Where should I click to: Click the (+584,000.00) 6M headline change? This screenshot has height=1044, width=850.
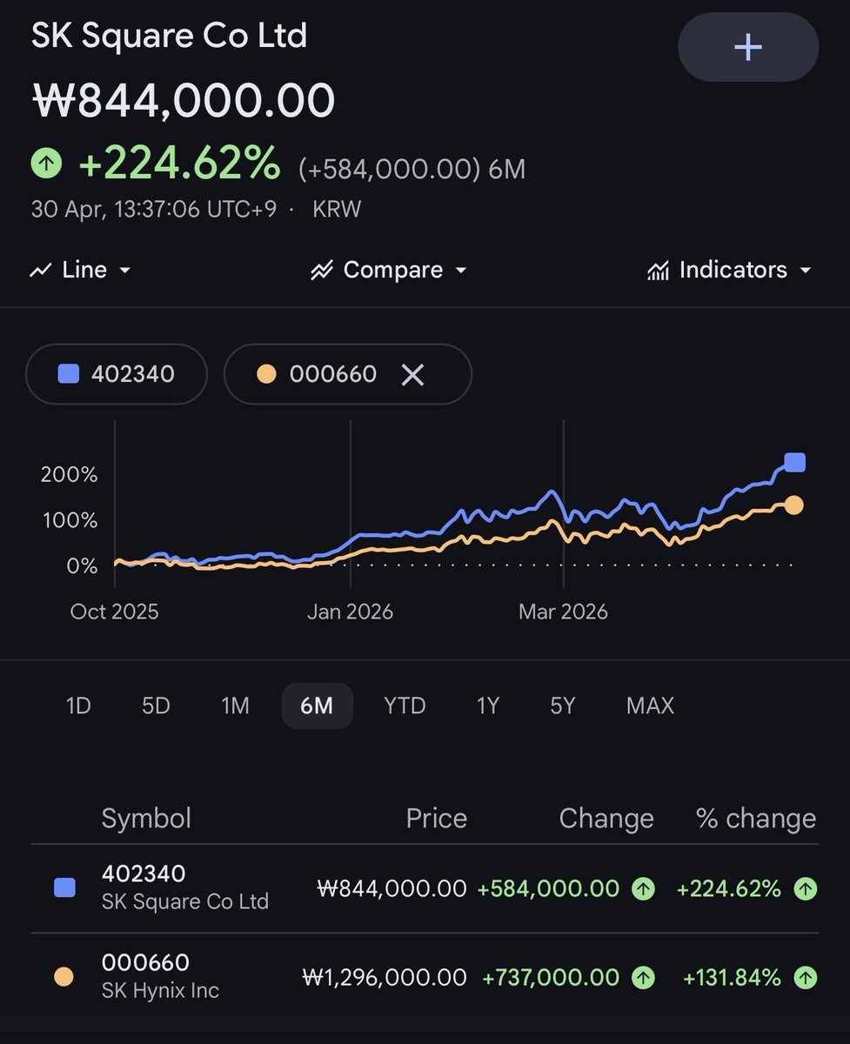(x=412, y=168)
